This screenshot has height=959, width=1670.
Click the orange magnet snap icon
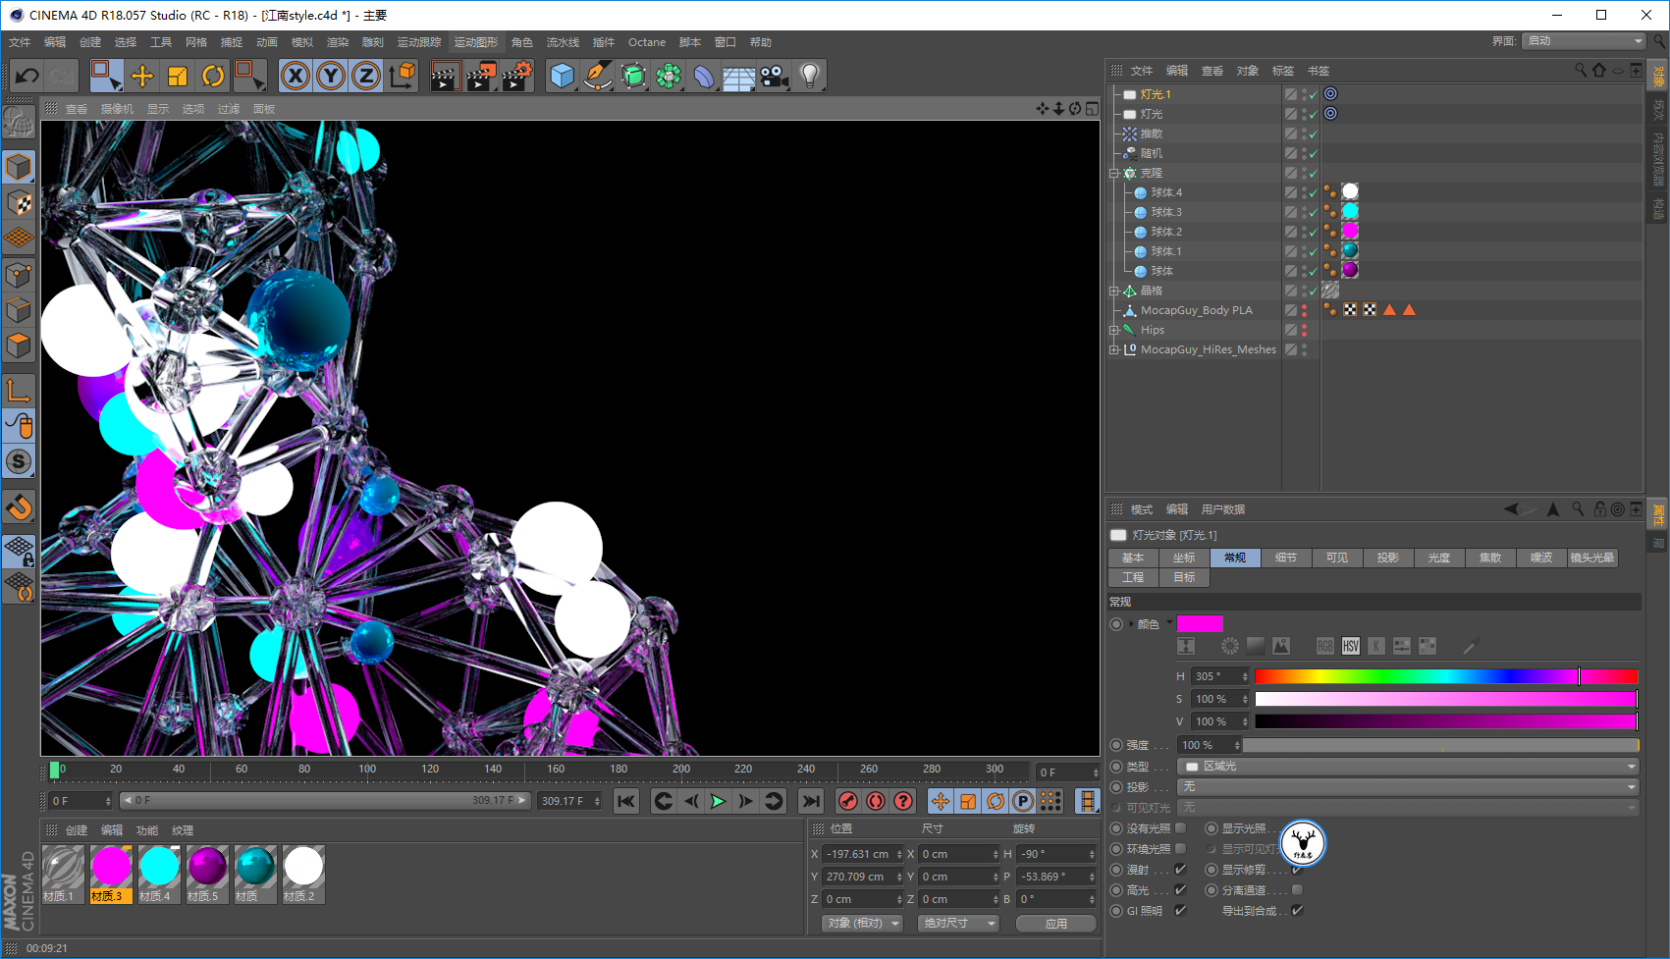(19, 507)
